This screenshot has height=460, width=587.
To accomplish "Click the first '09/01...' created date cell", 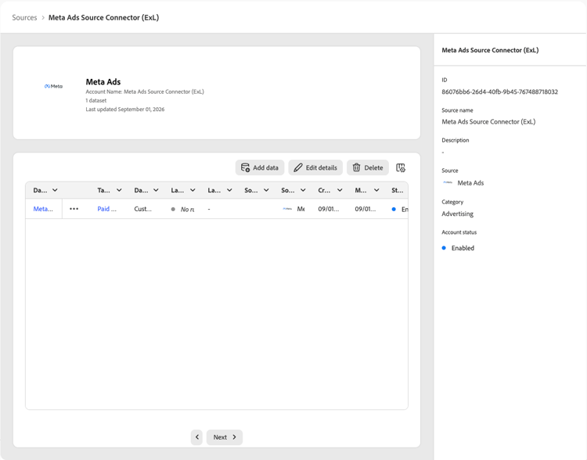I will coord(328,209).
